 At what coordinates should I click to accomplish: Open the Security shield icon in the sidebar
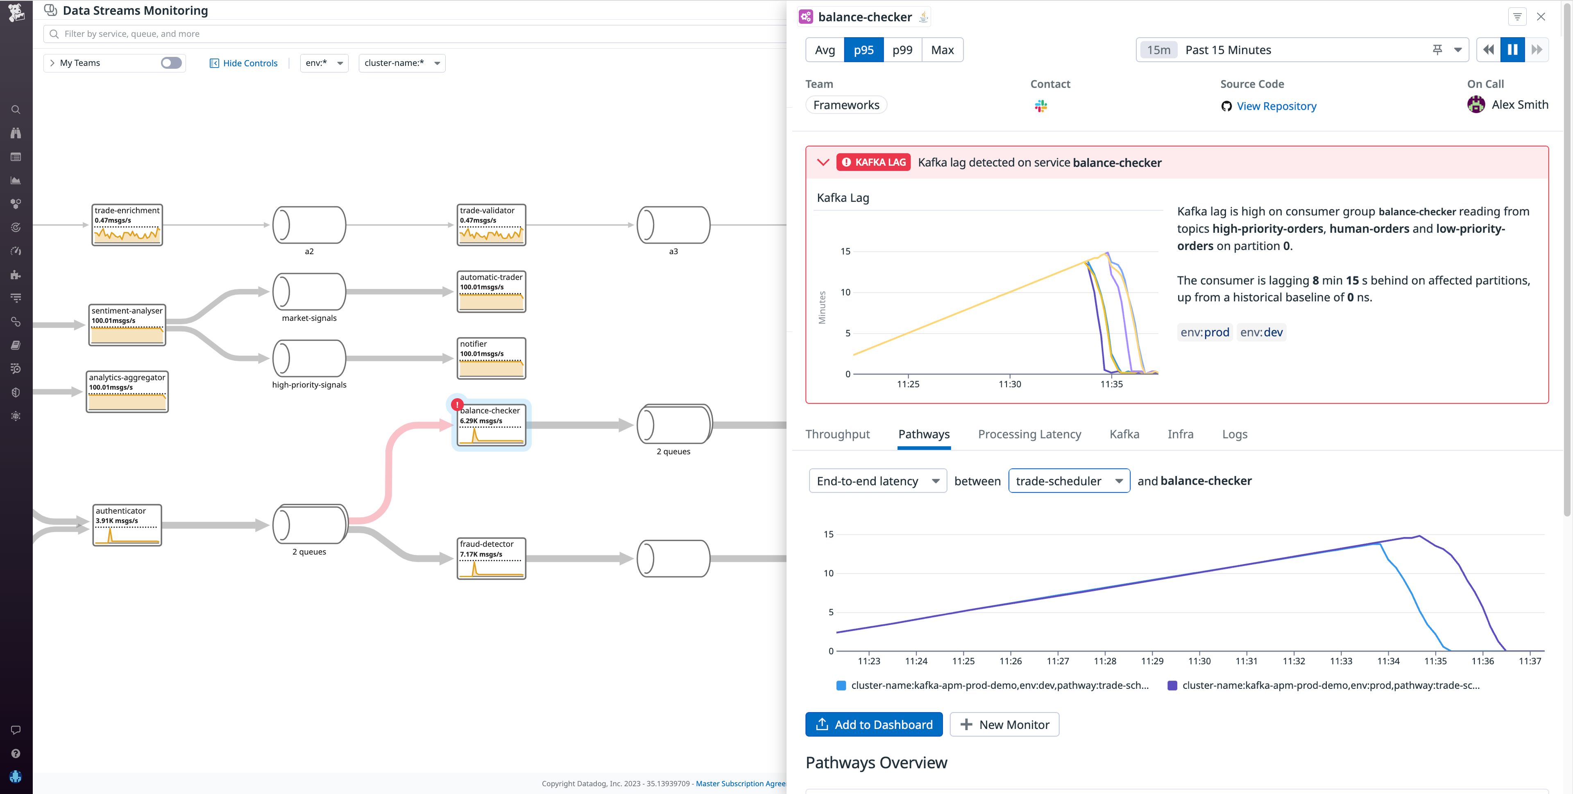coord(16,392)
